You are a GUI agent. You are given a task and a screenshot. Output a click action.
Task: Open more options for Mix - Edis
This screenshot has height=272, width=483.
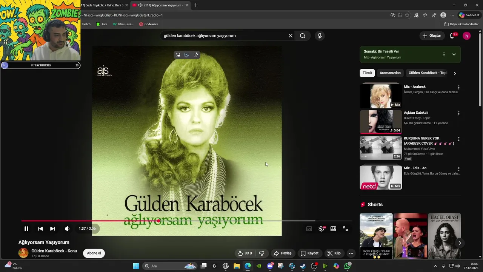coord(459,168)
